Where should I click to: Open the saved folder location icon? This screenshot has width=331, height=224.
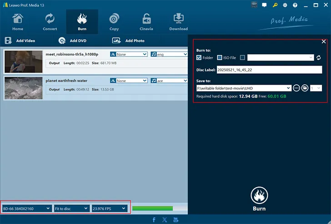305,88
